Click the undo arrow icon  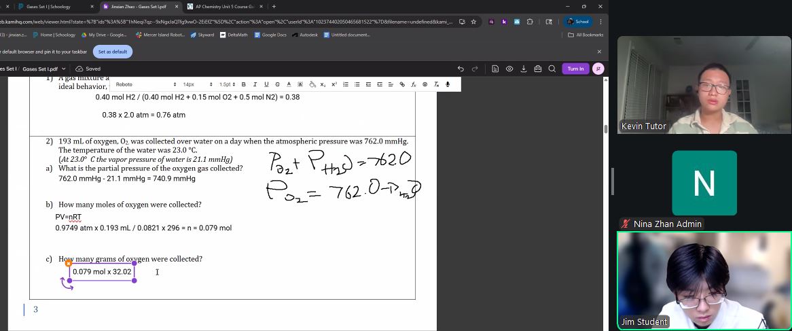(x=461, y=69)
